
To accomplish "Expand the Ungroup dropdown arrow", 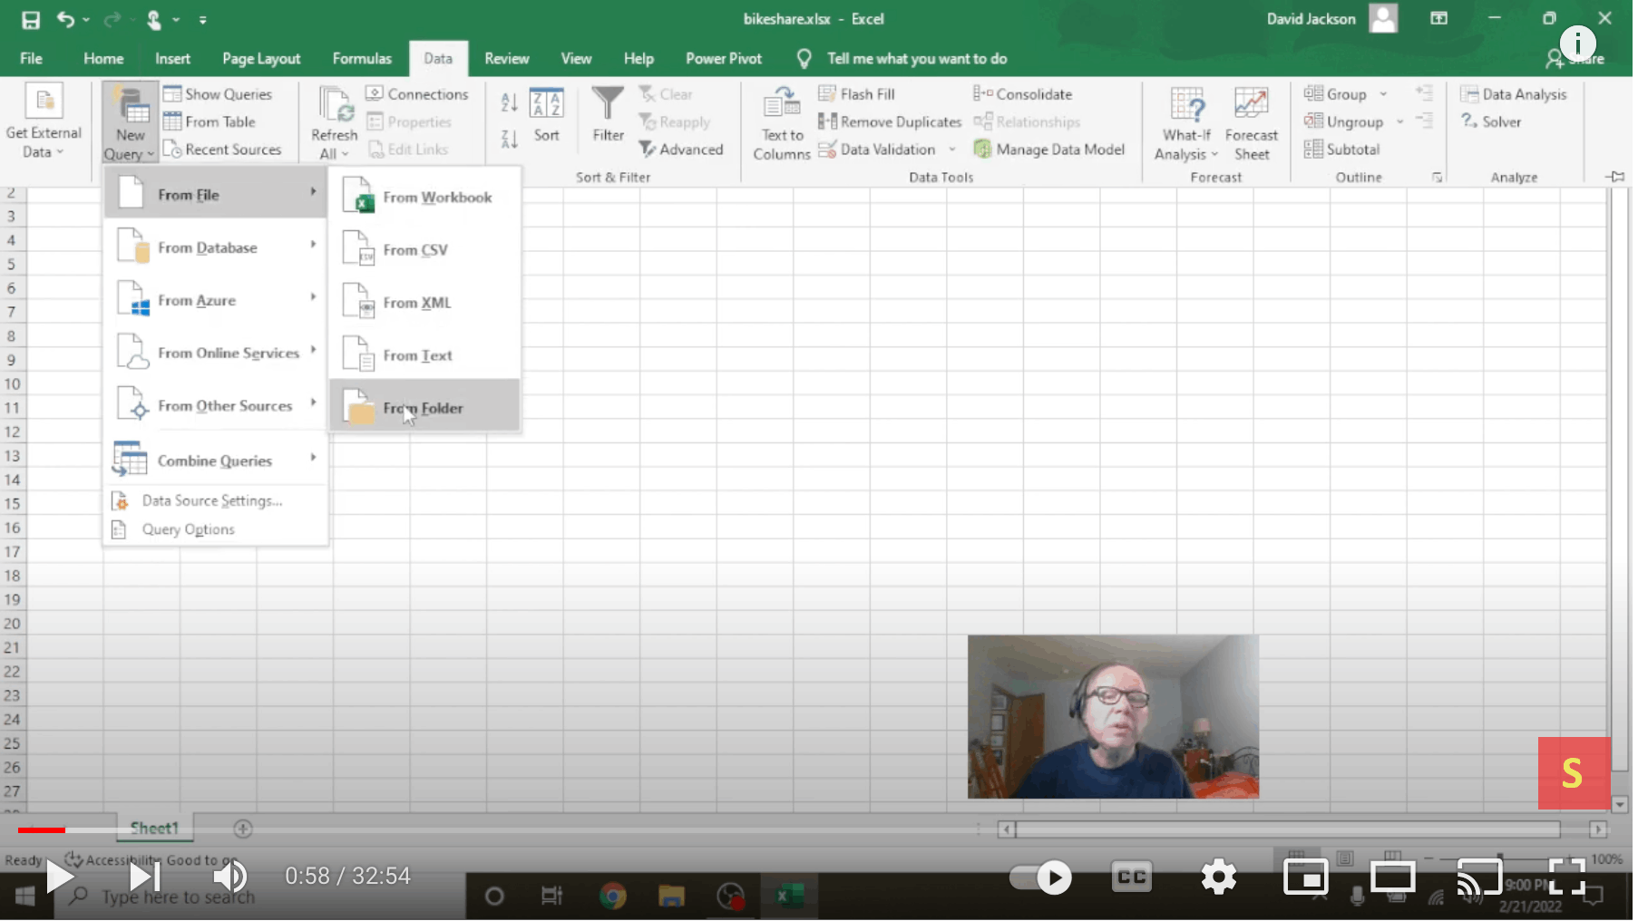I will 1399,121.
